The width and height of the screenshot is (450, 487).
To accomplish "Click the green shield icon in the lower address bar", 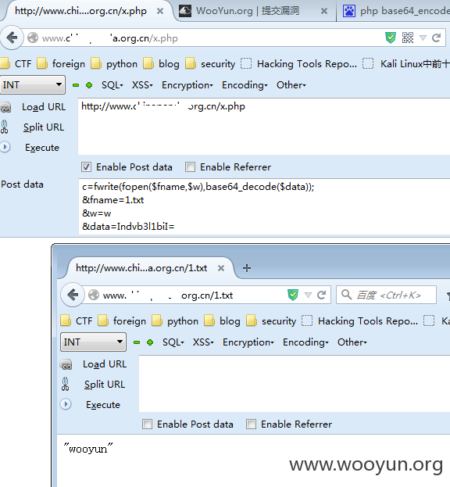I will 293,295.
